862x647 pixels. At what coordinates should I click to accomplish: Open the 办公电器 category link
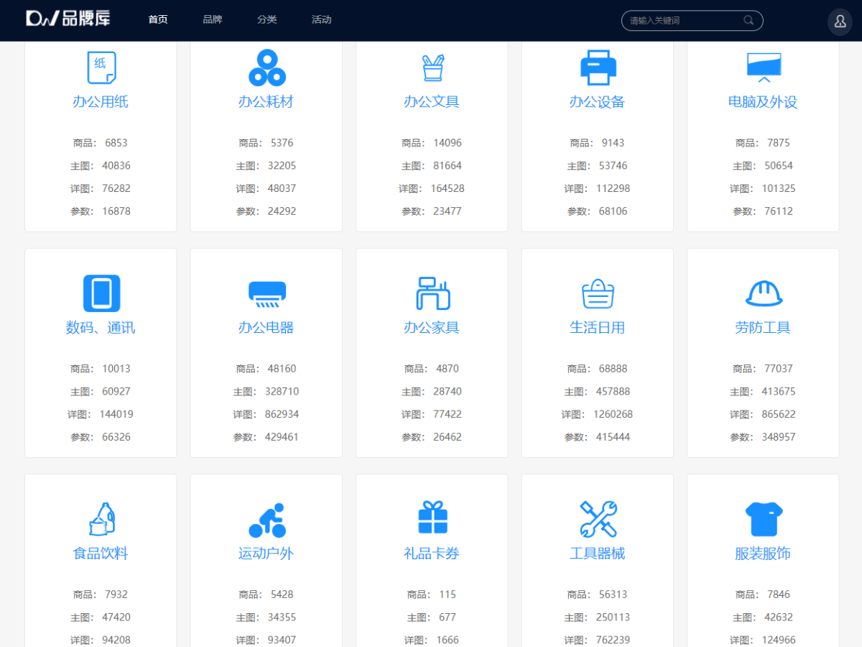pyautogui.click(x=267, y=328)
